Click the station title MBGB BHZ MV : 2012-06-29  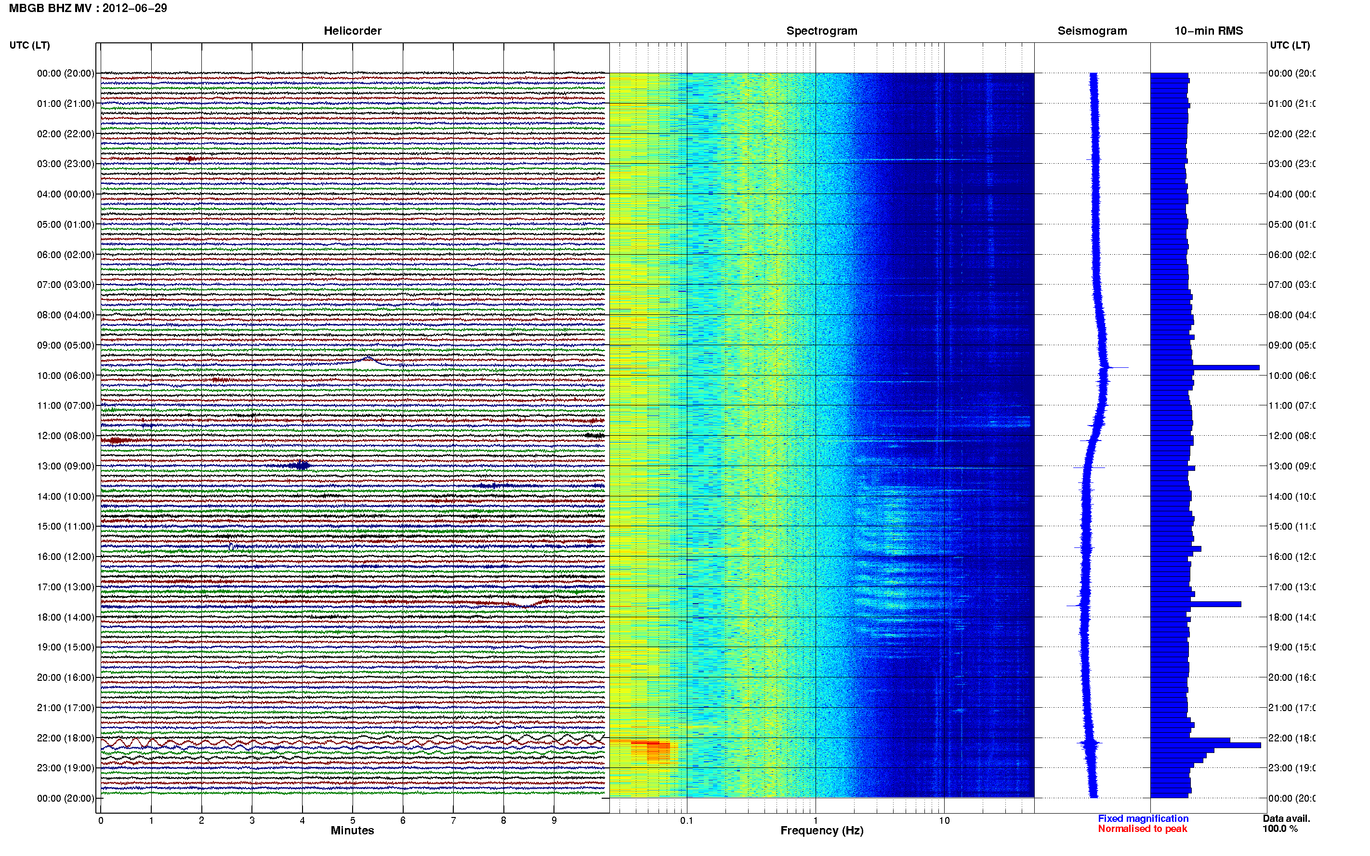coord(88,8)
